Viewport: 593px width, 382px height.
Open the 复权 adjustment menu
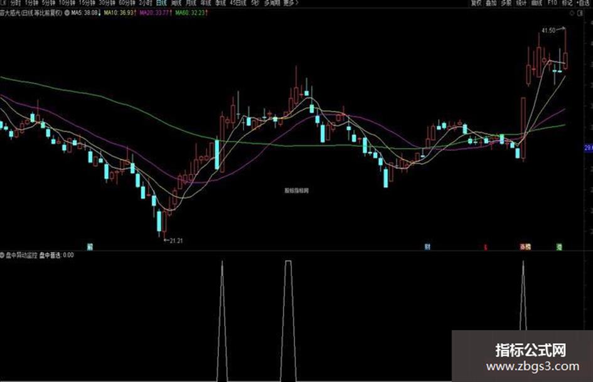pyautogui.click(x=476, y=3)
